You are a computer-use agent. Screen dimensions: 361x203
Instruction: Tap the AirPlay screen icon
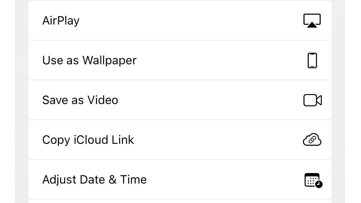(312, 21)
